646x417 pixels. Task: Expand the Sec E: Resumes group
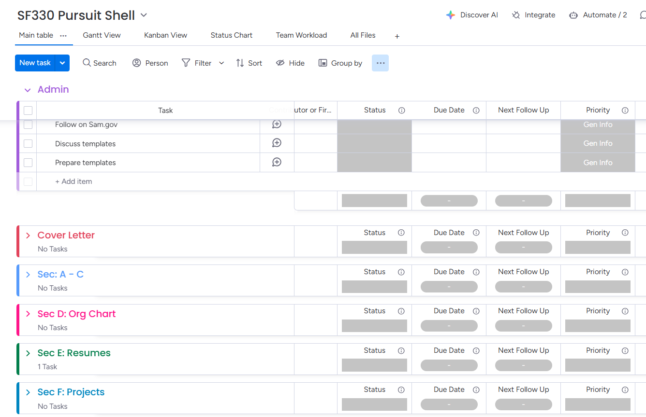[28, 353]
